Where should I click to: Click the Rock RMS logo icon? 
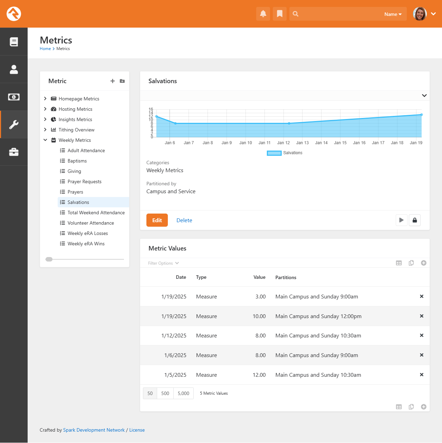[x=14, y=14]
